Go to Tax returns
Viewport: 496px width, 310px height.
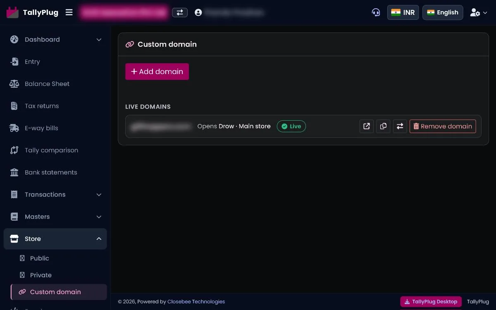point(55,106)
